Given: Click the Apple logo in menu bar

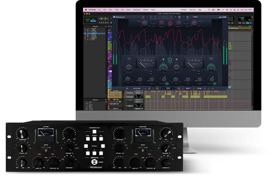Looking at the screenshot, I should pyautogui.click(x=86, y=10).
